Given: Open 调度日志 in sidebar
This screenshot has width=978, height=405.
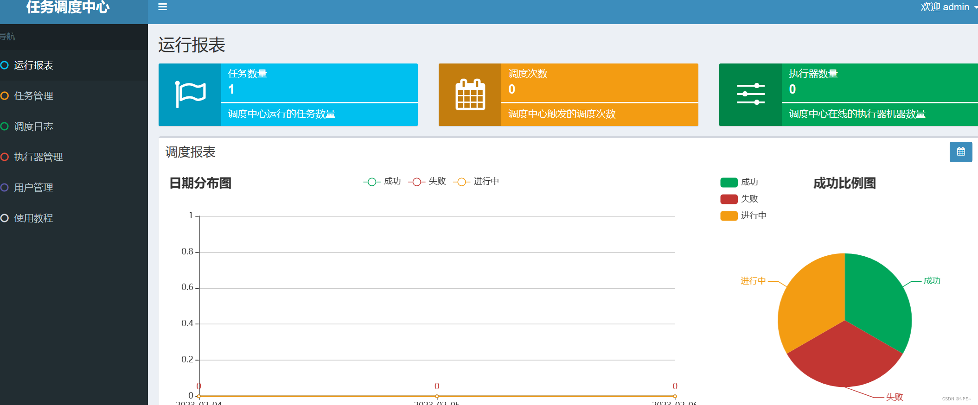Looking at the screenshot, I should (74, 127).
